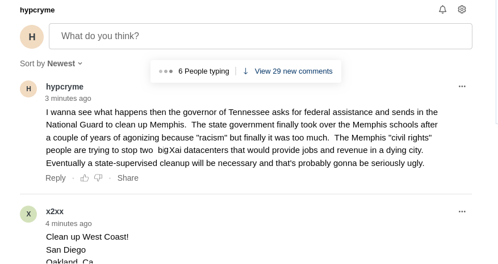Image resolution: width=498 pixels, height=264 pixels.
Task: Open more options on hypcryme's comment
Action: tap(462, 86)
